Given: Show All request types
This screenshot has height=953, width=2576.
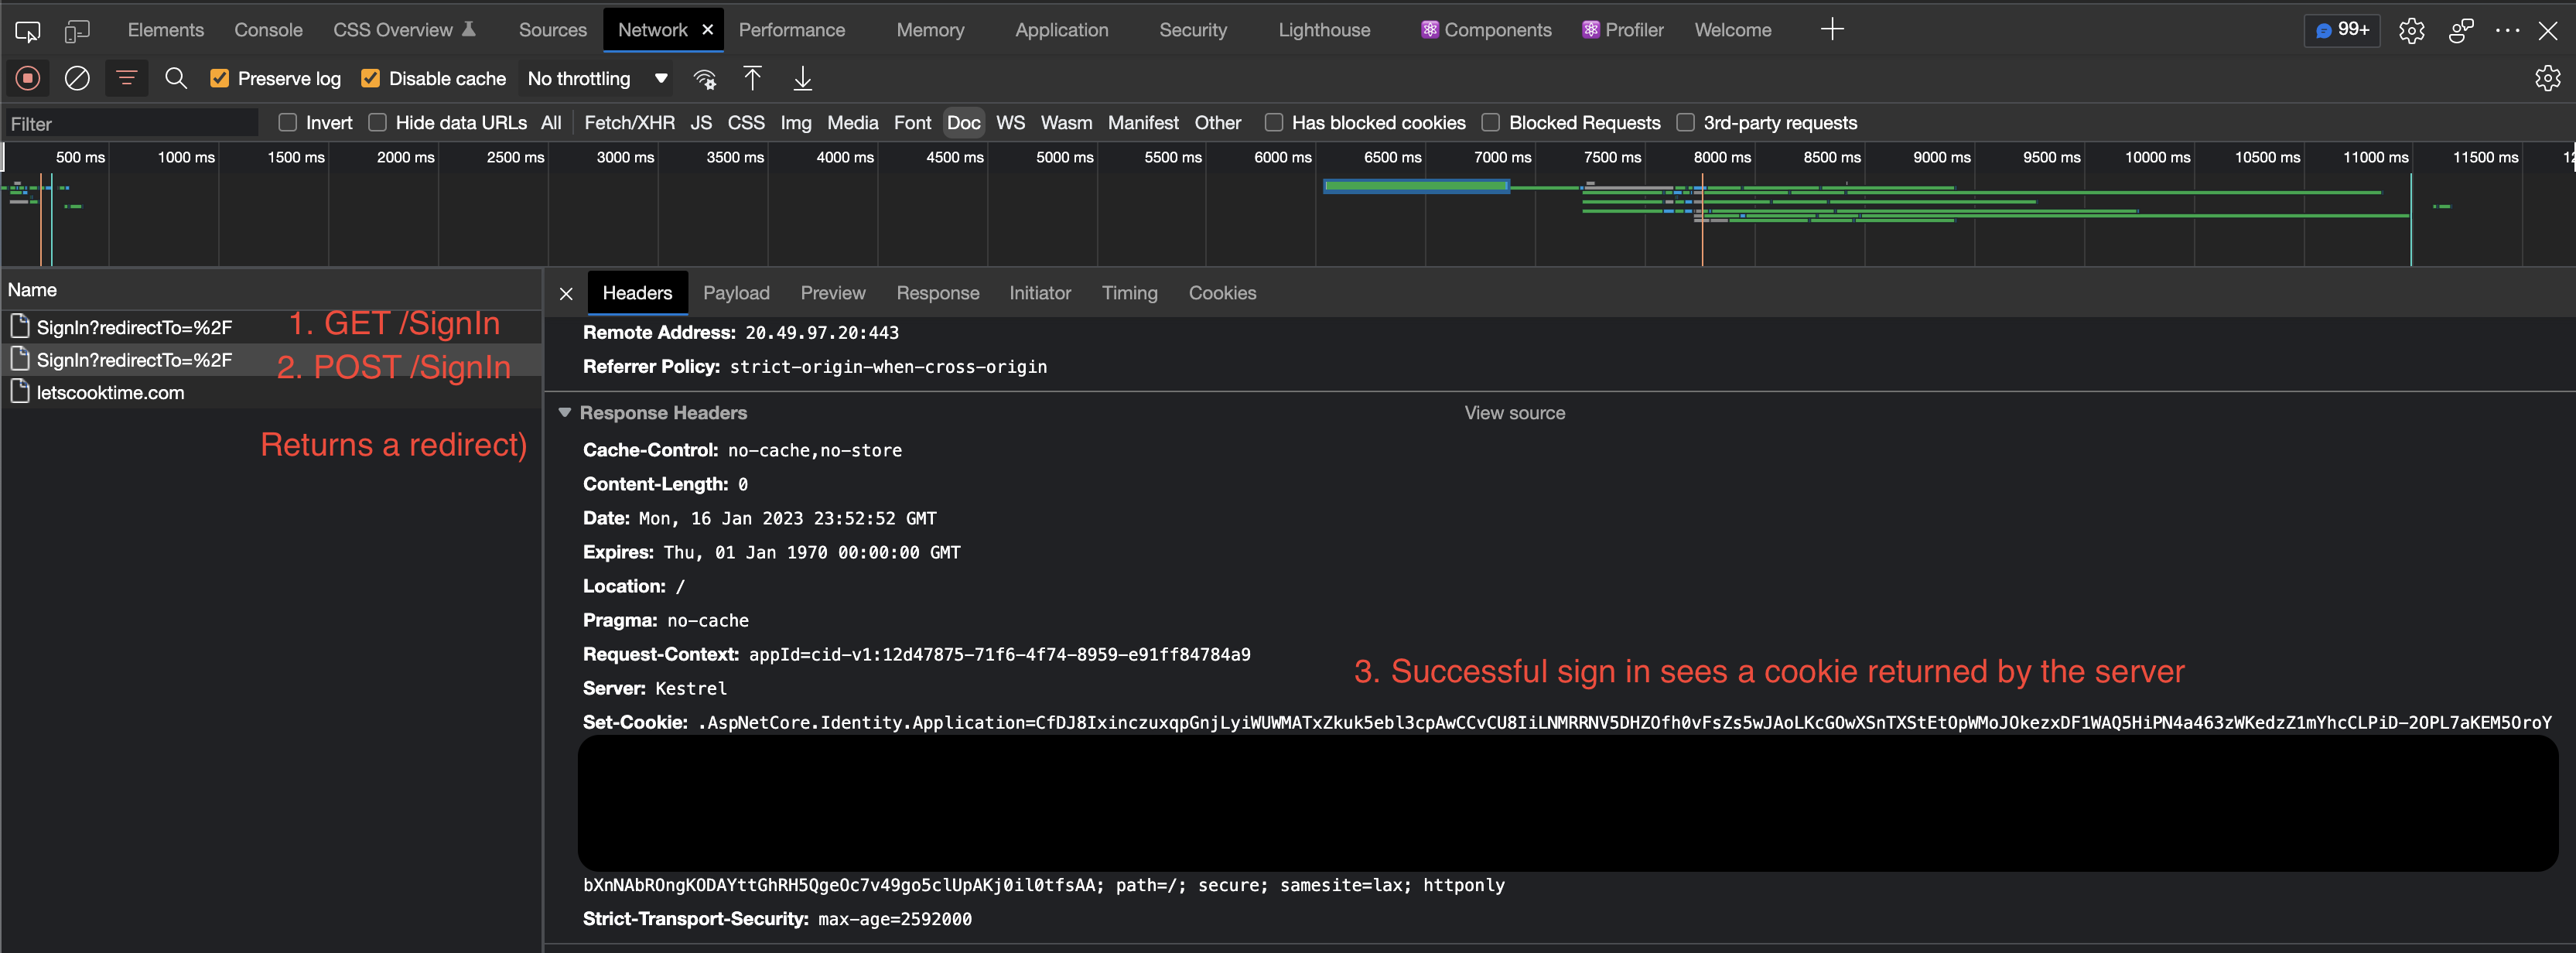Looking at the screenshot, I should [551, 123].
